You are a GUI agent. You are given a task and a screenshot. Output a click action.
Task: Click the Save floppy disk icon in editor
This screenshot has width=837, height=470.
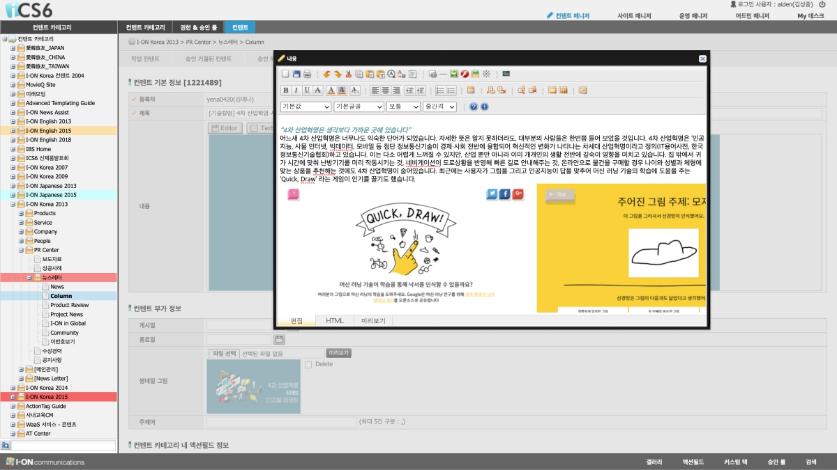[296, 74]
